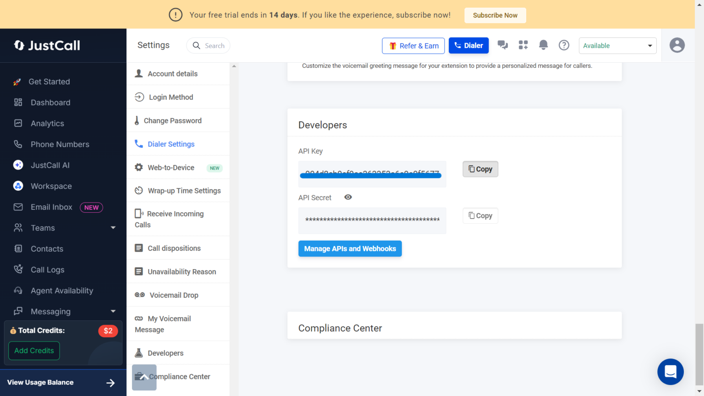The height and width of the screenshot is (396, 704).
Task: Copy the API Key
Action: click(x=480, y=169)
